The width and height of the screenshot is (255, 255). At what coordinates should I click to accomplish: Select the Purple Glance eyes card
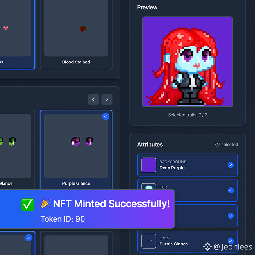tap(76, 149)
